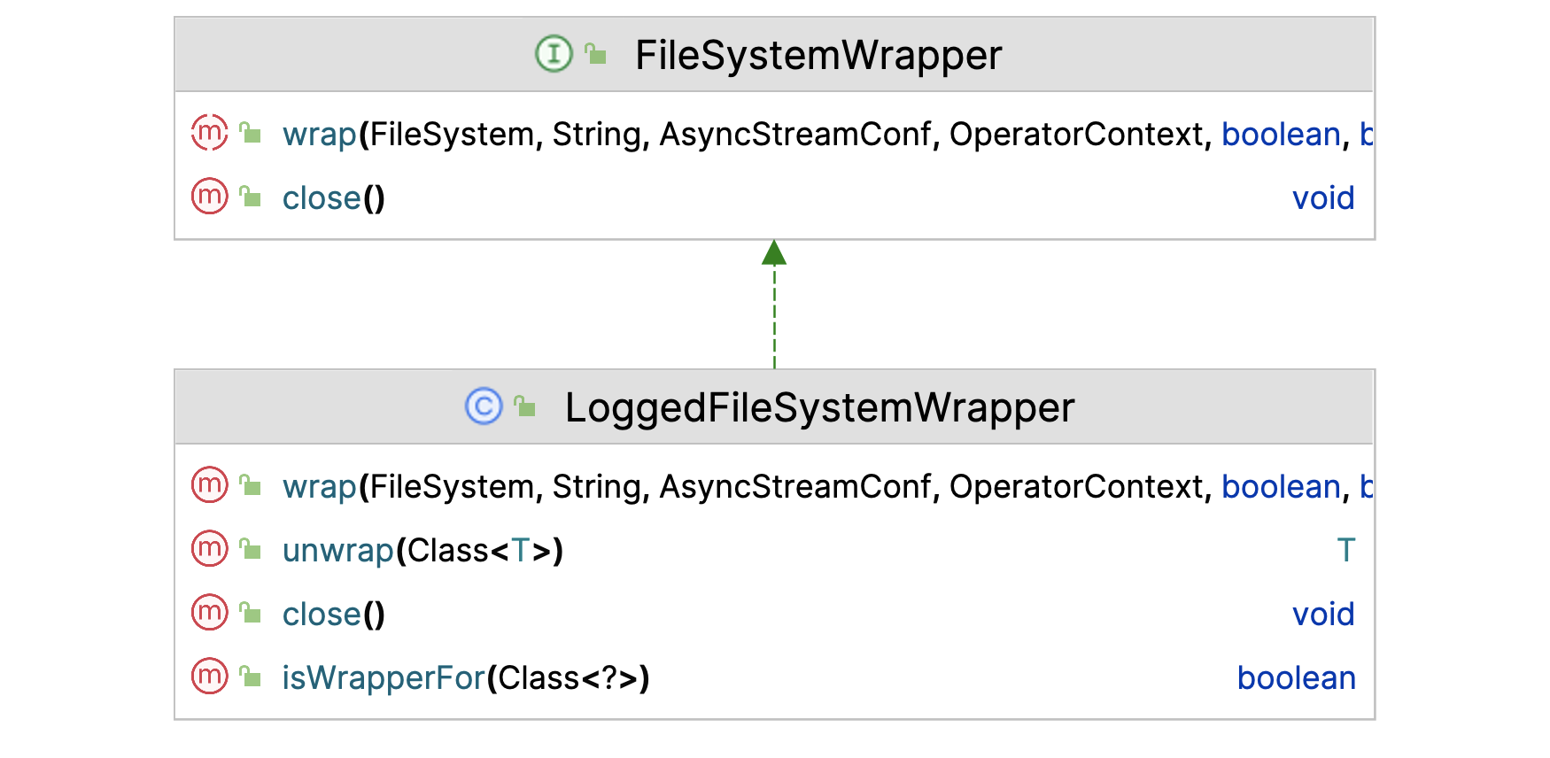Image resolution: width=1550 pixels, height=758 pixels.
Task: Click the method icon of close in FileSystemWrapper
Action: click(210, 197)
